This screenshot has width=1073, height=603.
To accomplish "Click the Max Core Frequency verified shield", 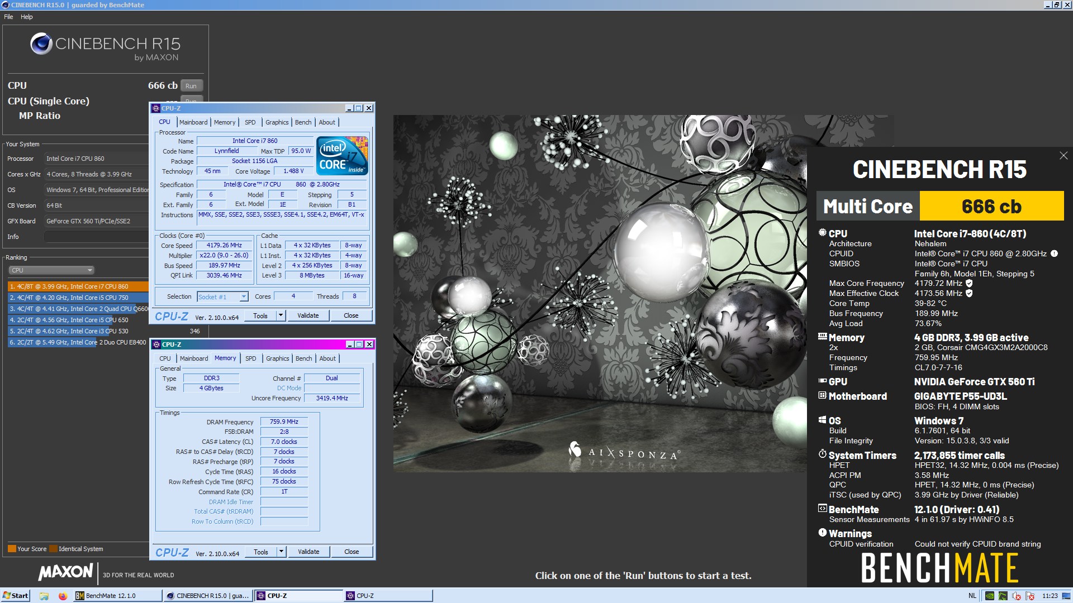I will 970,283.
